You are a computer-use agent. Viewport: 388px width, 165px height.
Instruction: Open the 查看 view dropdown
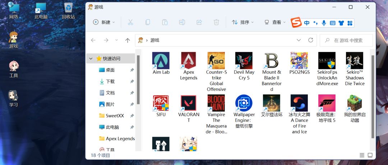[x=275, y=22]
